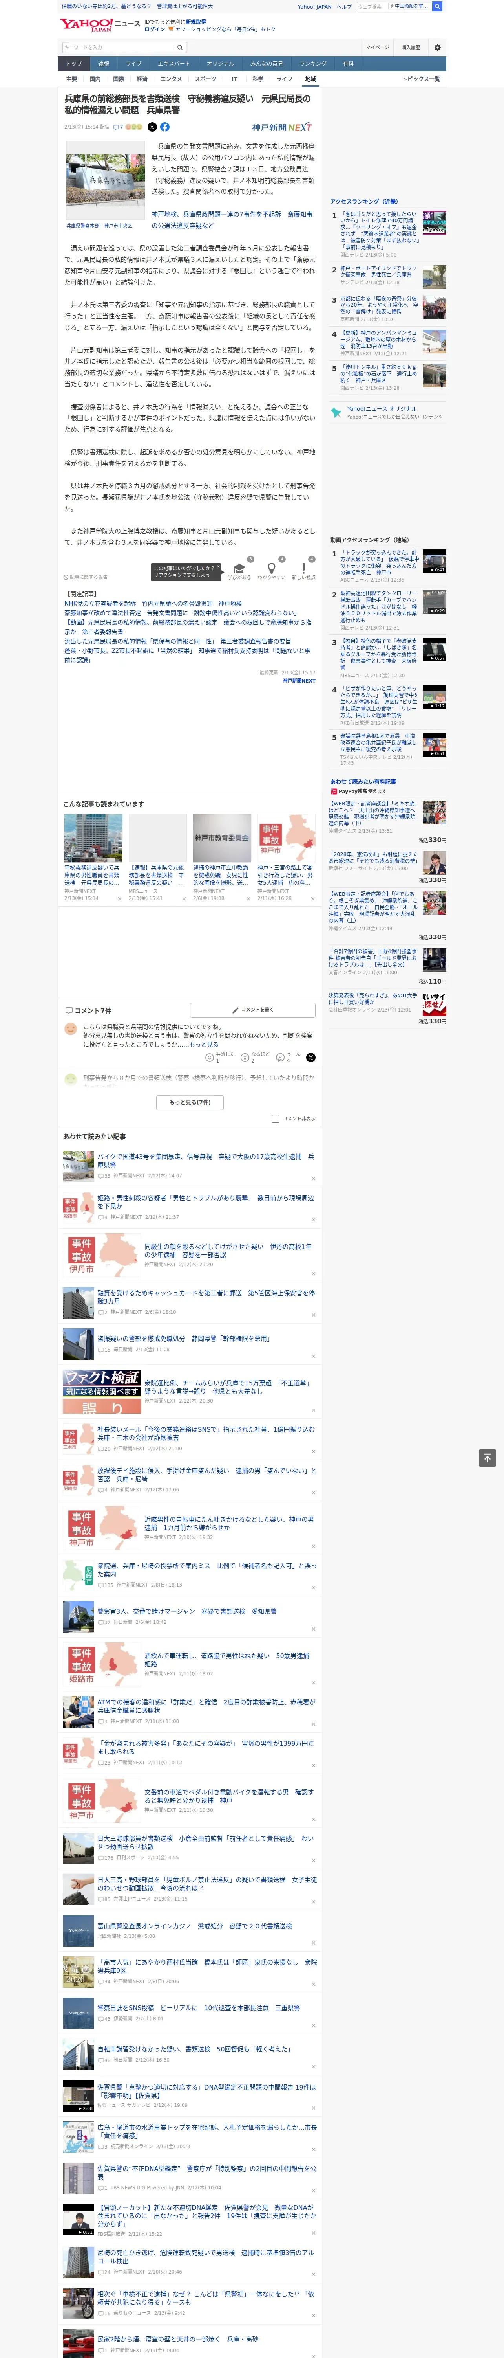The width and height of the screenshot is (504, 2358).
Task: Click the Yahoo!ニュース オリジナル bird icon
Action: point(337,413)
